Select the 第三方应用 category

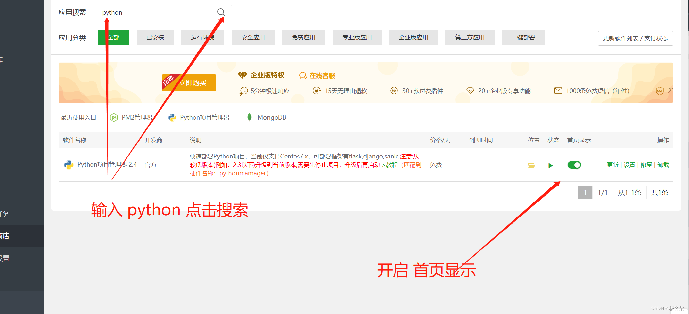(x=470, y=37)
